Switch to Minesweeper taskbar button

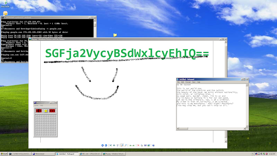coord(43,154)
